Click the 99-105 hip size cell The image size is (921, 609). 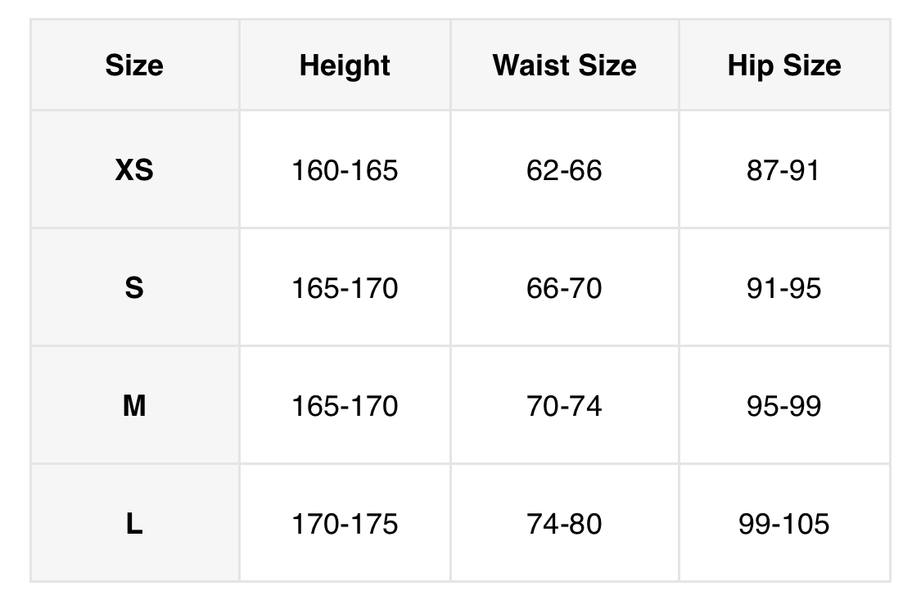(x=783, y=524)
